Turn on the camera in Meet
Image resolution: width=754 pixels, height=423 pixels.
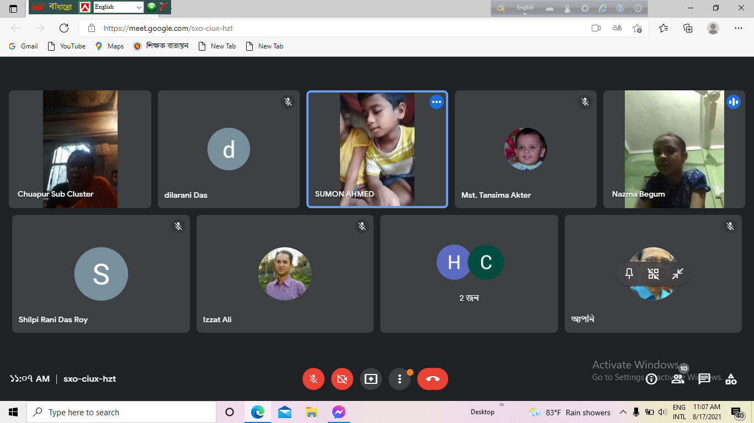click(x=342, y=379)
